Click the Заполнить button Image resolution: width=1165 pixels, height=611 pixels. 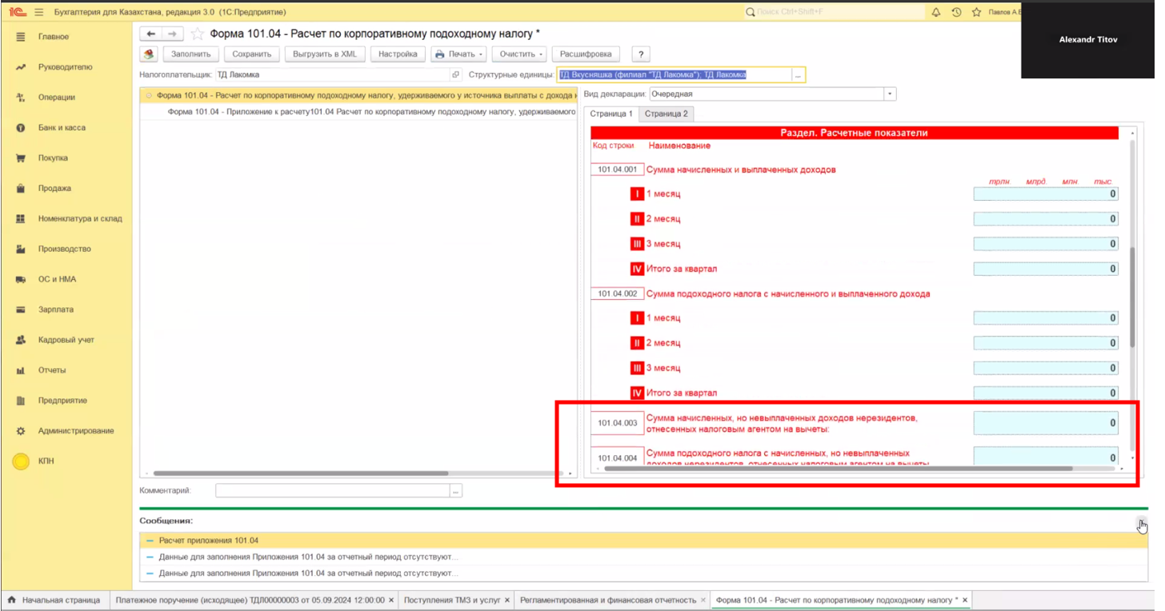[190, 54]
